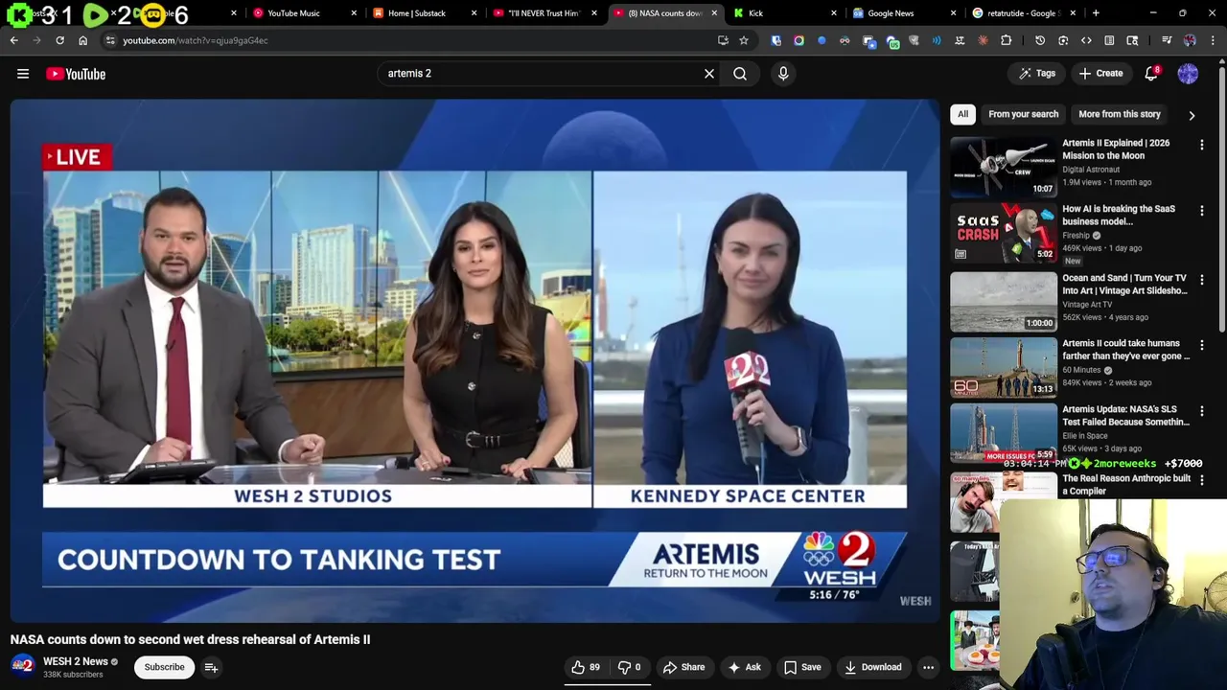Open the YouTube account avatar menu
Image resolution: width=1227 pixels, height=690 pixels.
[x=1188, y=74]
